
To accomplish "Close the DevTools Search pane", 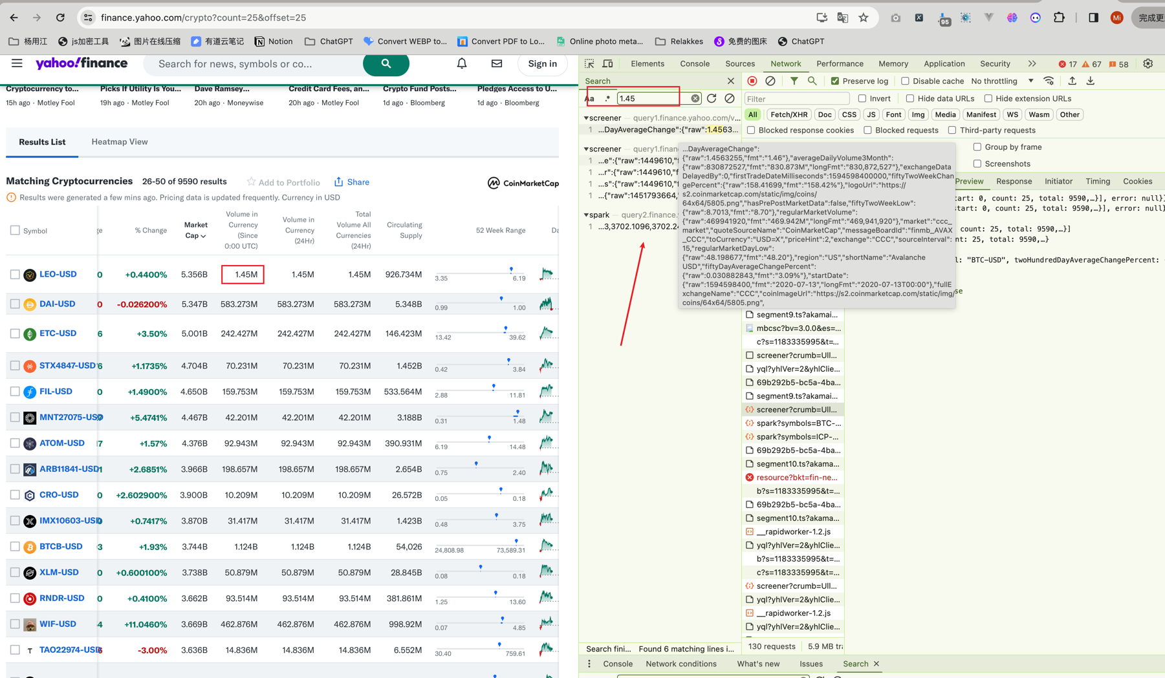I will click(x=731, y=81).
